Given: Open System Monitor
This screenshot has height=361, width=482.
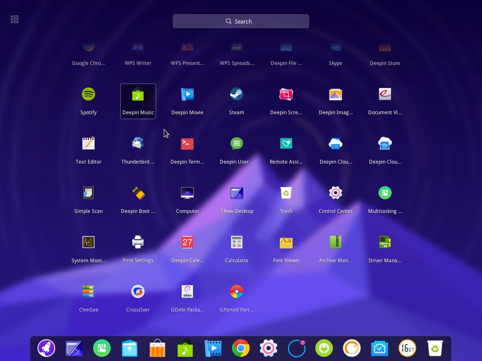Looking at the screenshot, I should 88,242.
